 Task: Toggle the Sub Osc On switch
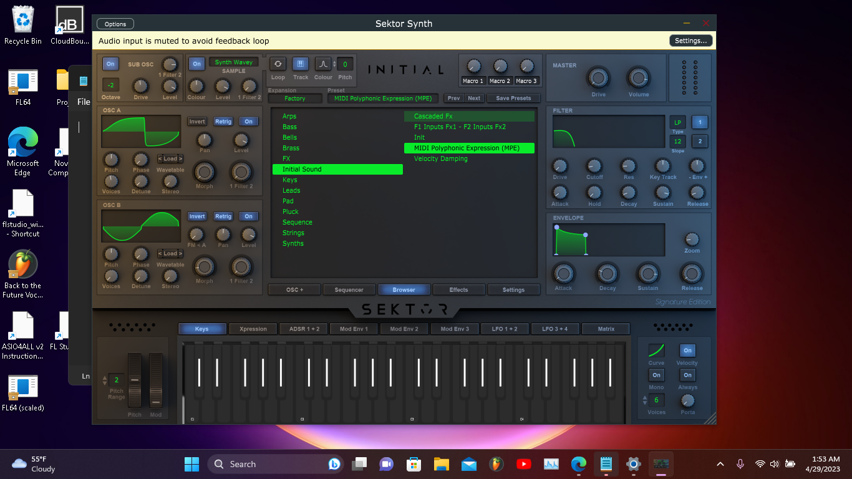point(110,64)
